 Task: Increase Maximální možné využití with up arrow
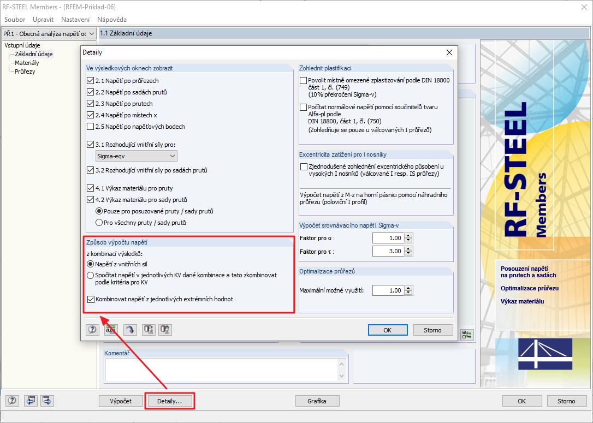[408, 288]
